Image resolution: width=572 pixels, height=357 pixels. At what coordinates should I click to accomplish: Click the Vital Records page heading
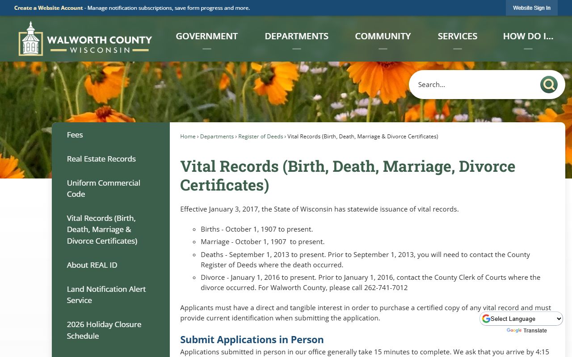pos(348,175)
